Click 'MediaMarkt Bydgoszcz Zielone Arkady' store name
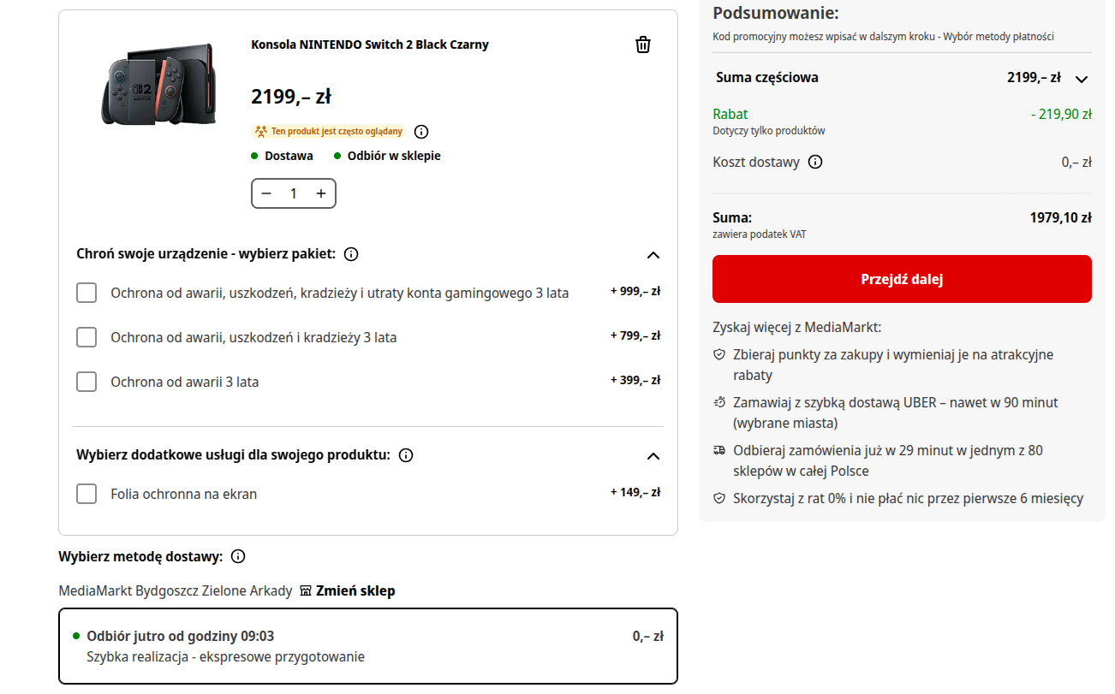This screenshot has height=694, width=1115. [x=176, y=590]
